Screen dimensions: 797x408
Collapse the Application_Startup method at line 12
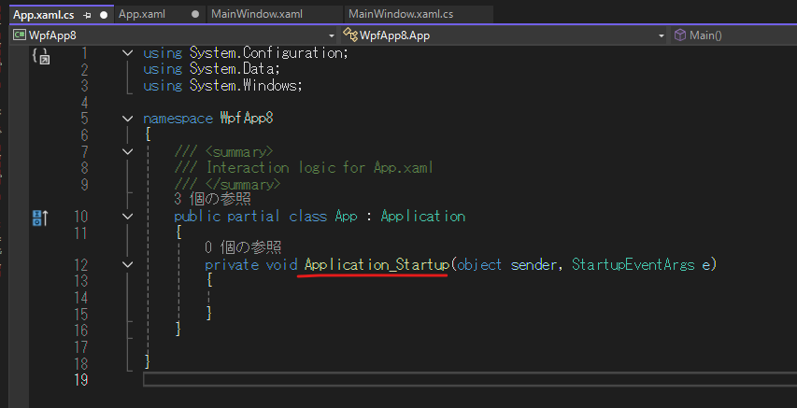pyautogui.click(x=128, y=264)
